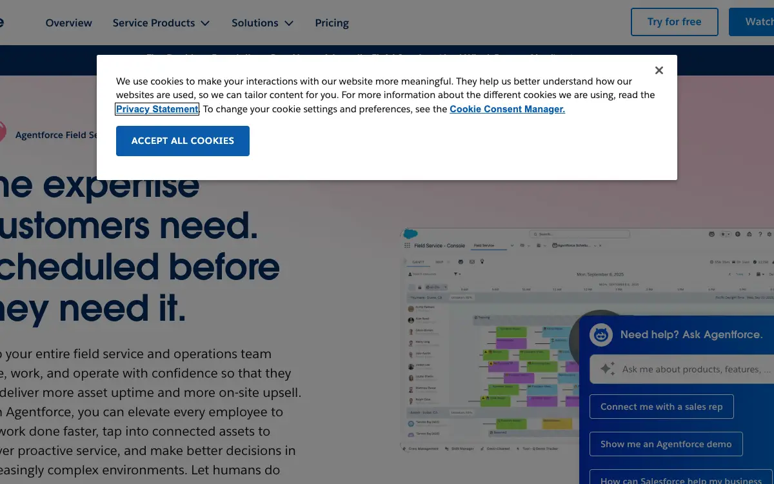Choose Connect me with a sales rep
The image size is (774, 484).
click(661, 407)
